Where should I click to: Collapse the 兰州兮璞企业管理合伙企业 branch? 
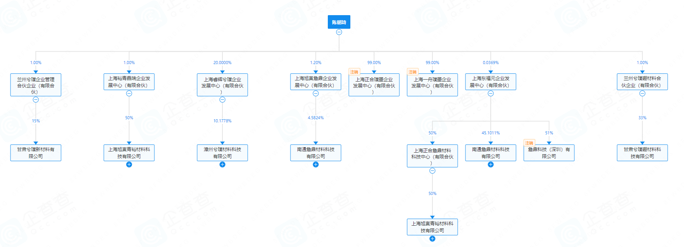pos(36,100)
